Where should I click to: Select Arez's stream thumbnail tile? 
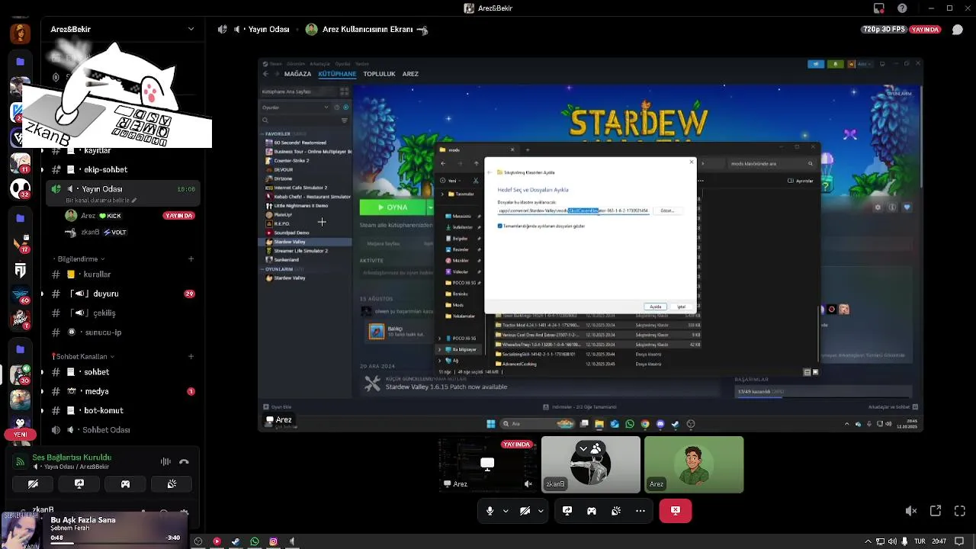click(487, 464)
